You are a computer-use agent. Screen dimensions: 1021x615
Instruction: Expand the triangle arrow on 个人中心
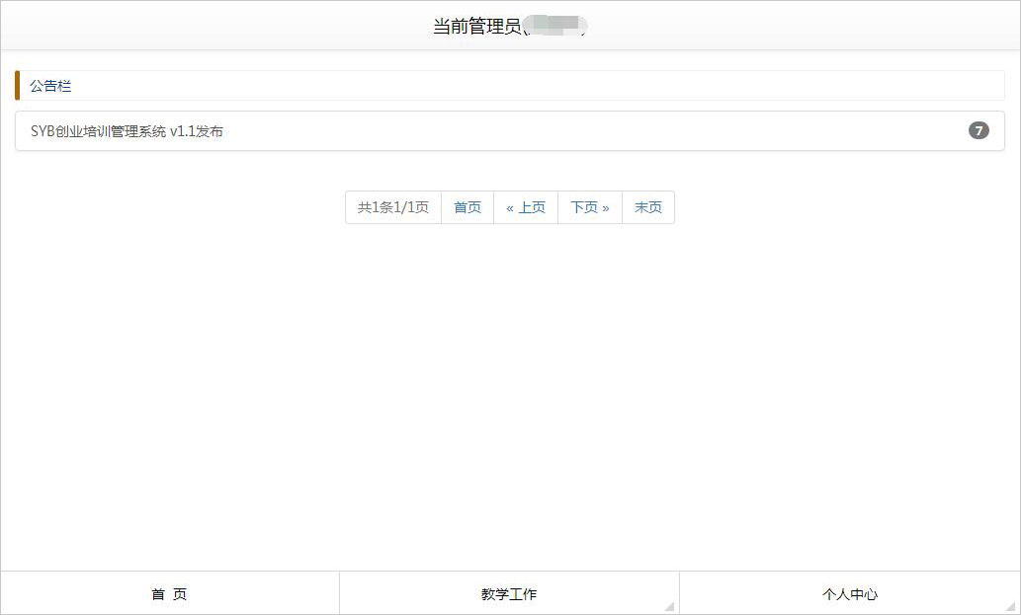click(x=1011, y=606)
